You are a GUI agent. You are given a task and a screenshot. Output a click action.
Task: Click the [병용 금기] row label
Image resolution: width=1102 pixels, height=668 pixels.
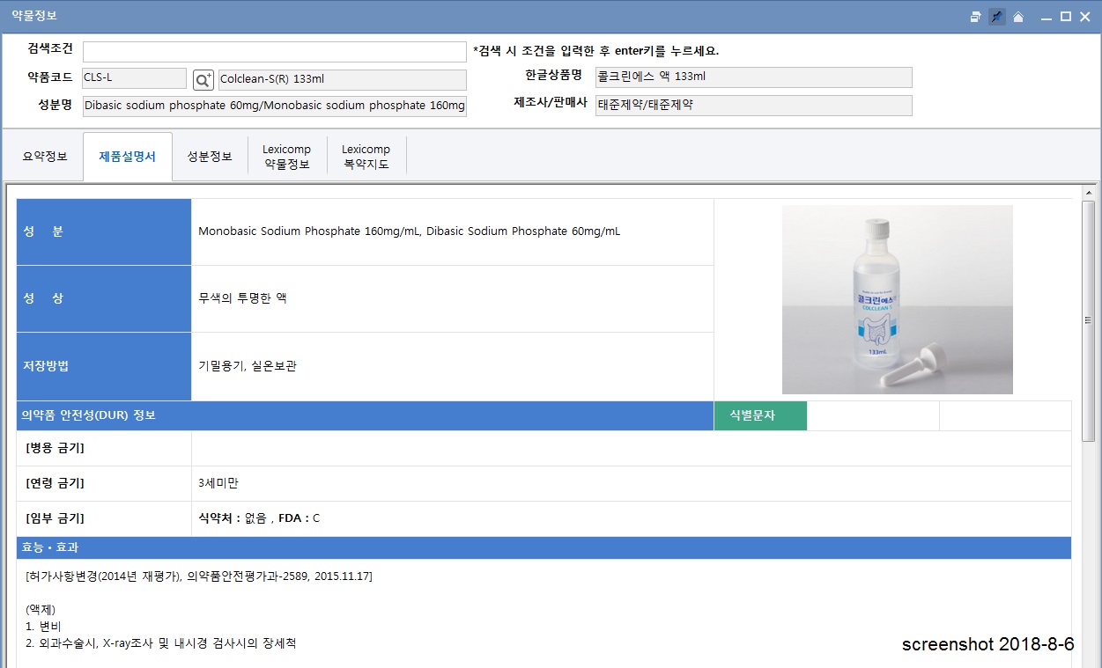[x=55, y=448]
